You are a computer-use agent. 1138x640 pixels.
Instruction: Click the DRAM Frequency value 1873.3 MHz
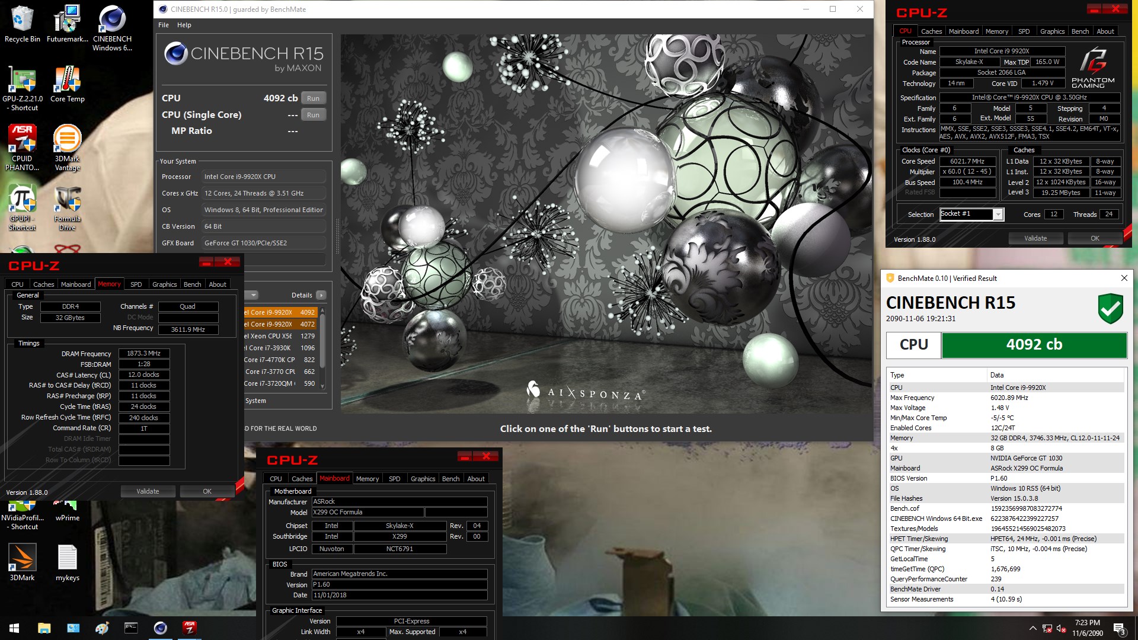point(144,353)
